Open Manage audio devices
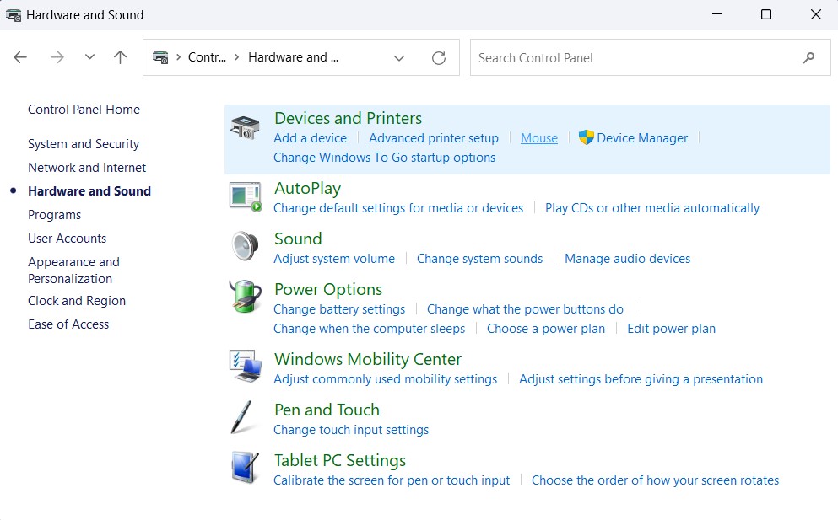838x520 pixels. point(627,259)
